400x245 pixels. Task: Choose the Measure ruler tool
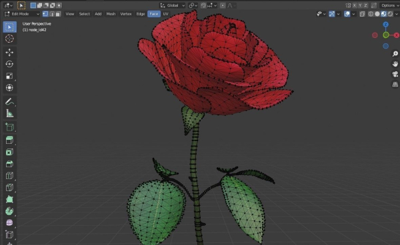[10, 113]
